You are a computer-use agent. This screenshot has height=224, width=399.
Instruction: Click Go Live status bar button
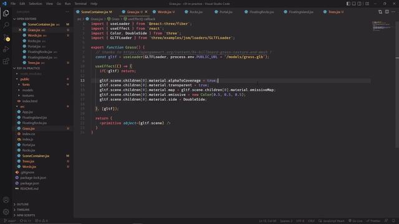pyautogui.click(x=355, y=221)
